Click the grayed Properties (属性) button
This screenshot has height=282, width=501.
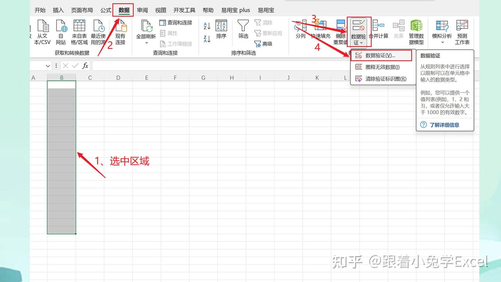pyautogui.click(x=169, y=33)
